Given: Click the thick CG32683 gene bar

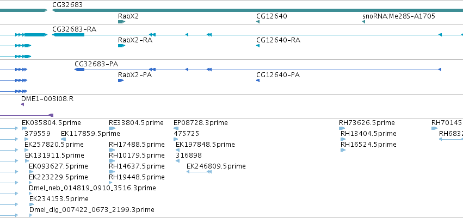Looking at the screenshot, I should [x=257, y=10].
